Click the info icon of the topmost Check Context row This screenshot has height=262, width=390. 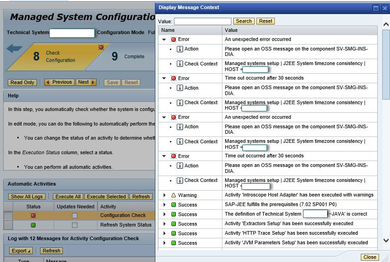[x=180, y=64]
